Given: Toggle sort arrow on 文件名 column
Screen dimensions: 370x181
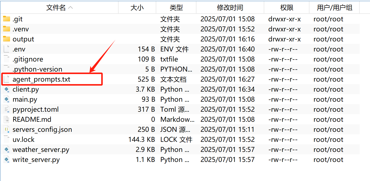Looking at the screenshot, I should [x=71, y=8].
